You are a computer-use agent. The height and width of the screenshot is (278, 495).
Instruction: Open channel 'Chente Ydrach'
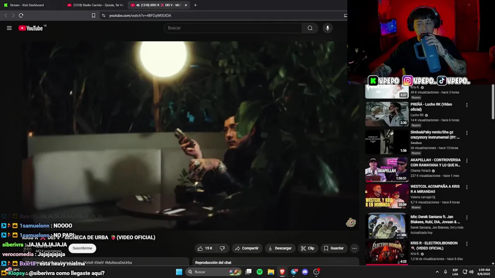[x=421, y=171]
